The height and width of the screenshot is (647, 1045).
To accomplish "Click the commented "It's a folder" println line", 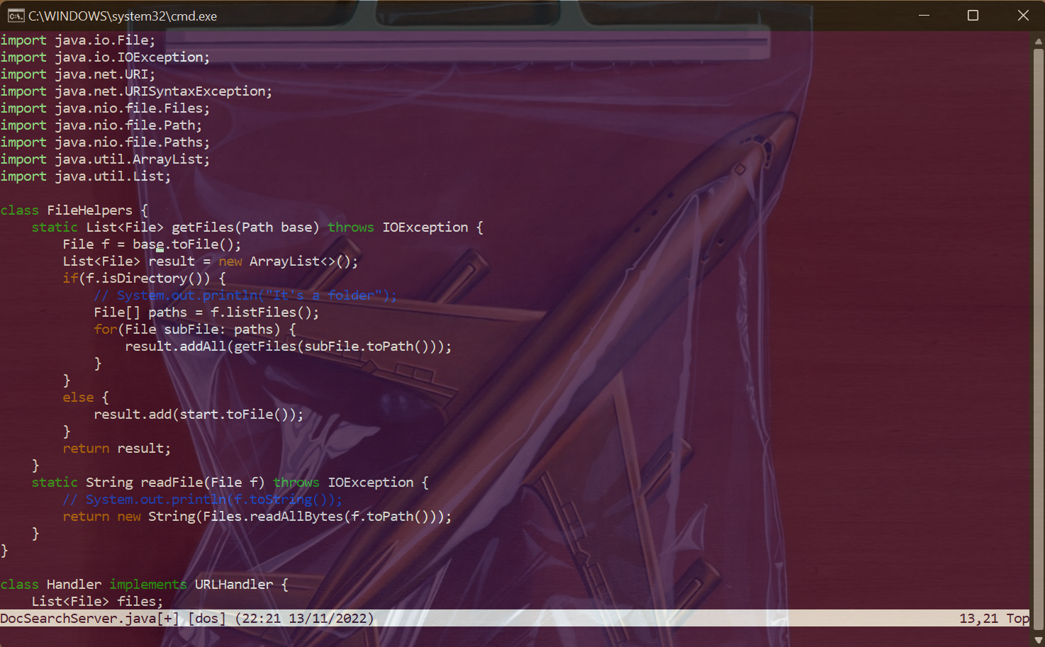I will point(245,296).
